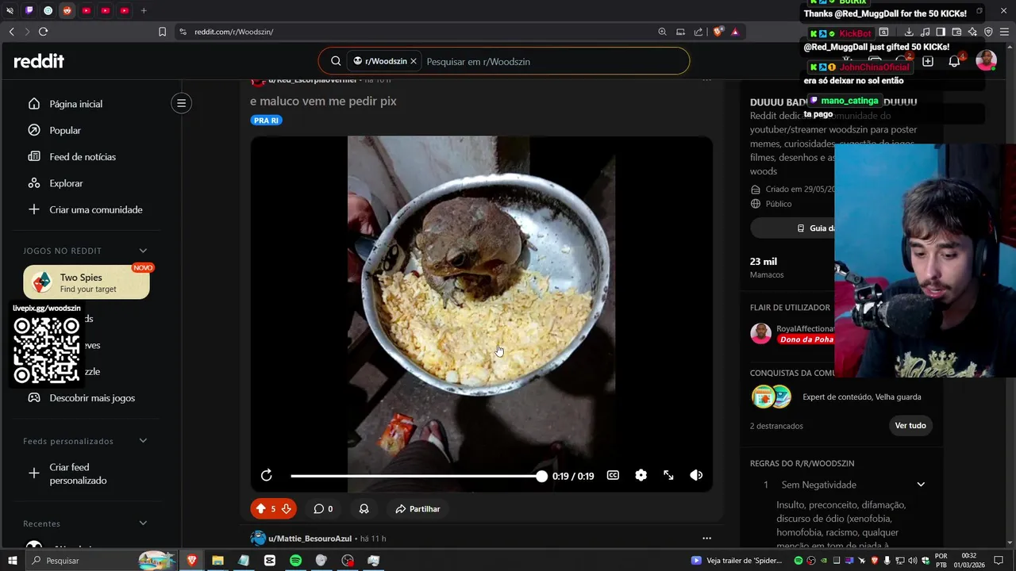1016x571 pixels.
Task: Upvote the pix post
Action: click(x=260, y=509)
